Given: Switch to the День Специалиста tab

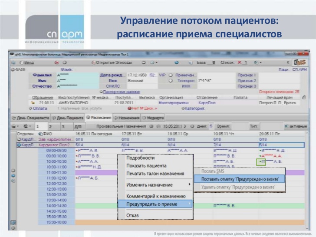Looking at the screenshot, I should [x=30, y=118].
